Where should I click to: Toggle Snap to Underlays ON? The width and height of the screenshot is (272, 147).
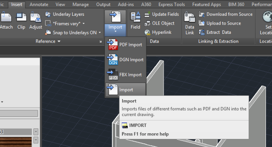point(71,32)
